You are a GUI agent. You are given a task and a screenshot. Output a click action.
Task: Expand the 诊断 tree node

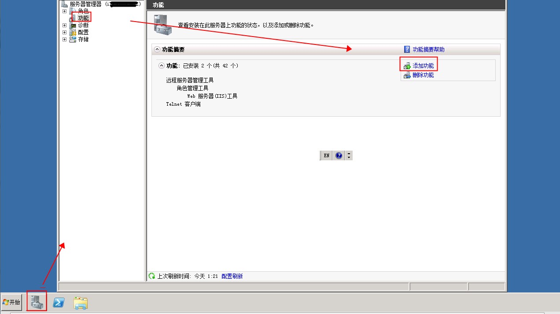(65, 26)
